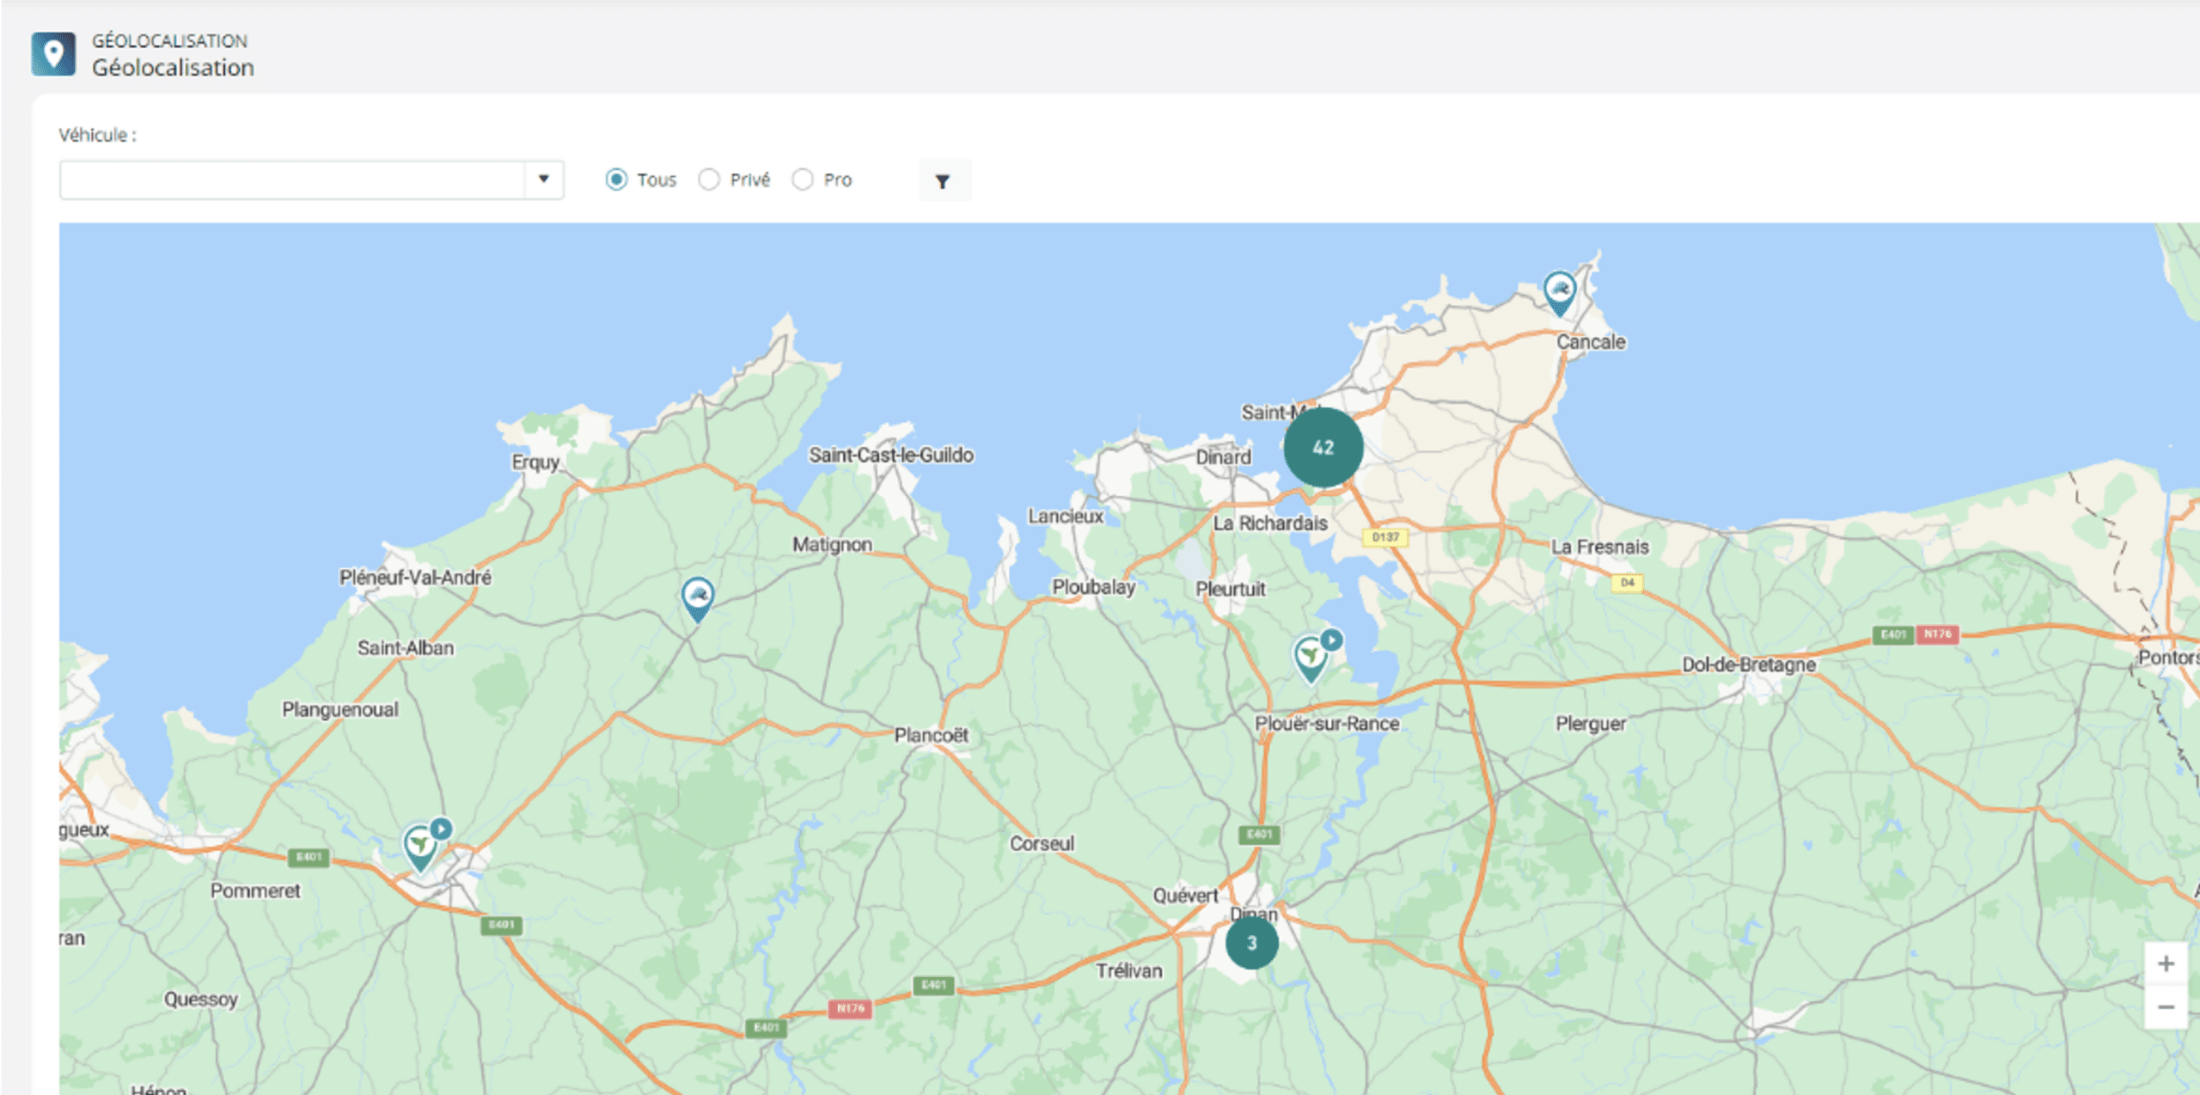Click the red N176 shield near Dol-de-Bretagne

pos(1937,633)
